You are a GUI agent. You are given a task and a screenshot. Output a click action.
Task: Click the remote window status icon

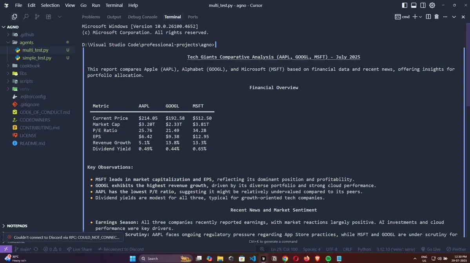6,249
